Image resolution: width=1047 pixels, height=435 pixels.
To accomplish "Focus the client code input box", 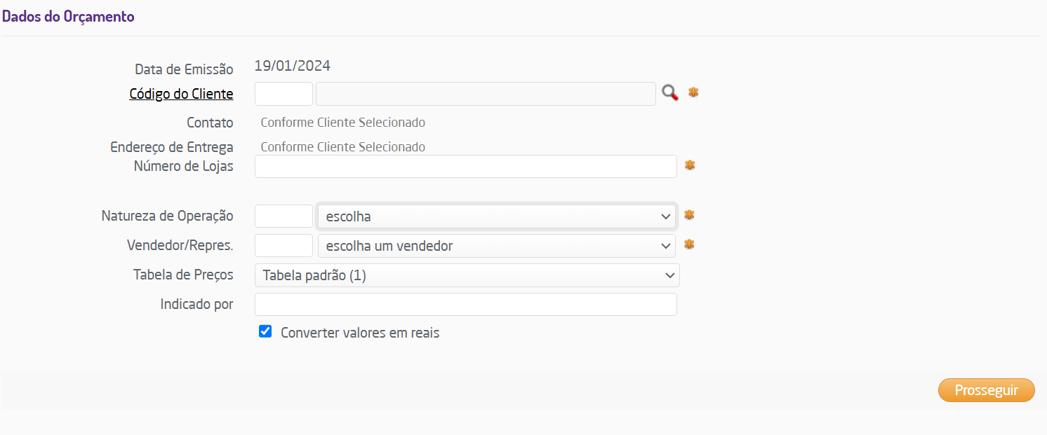I will tap(284, 94).
